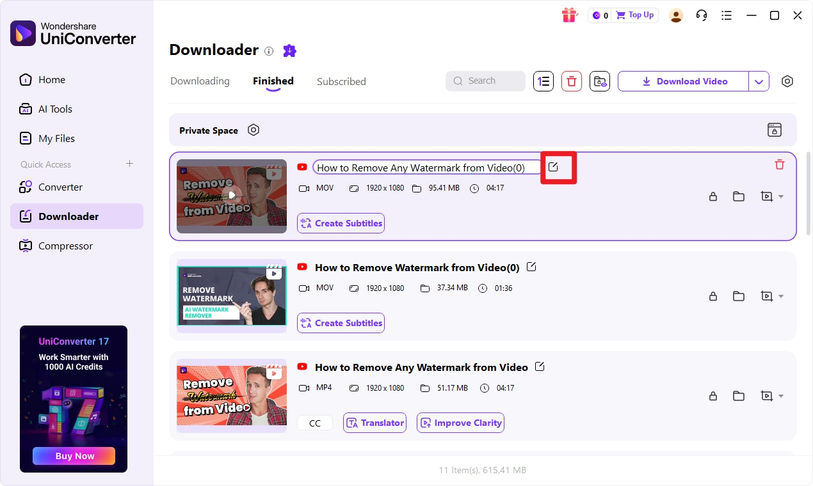Viewport: 813px width, 486px height.
Task: Click the red delete all trash icon
Action: [572, 81]
